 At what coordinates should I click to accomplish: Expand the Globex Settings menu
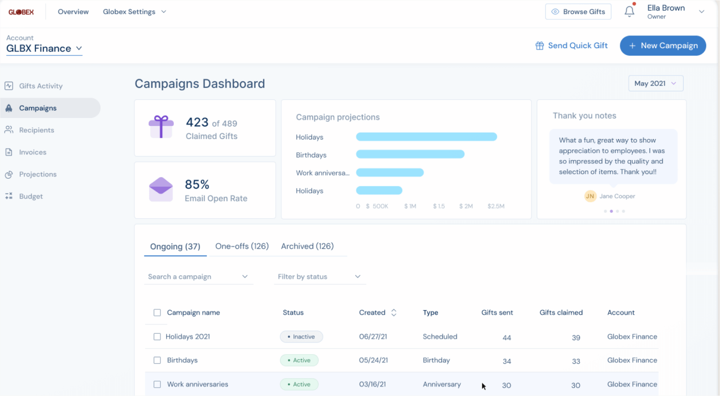tap(135, 12)
